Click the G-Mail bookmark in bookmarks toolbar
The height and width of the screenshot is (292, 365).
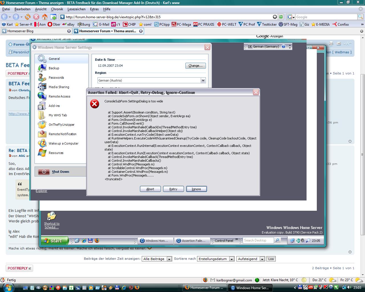click(x=101, y=24)
